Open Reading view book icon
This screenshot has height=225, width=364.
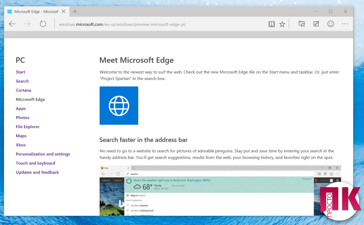click(x=271, y=24)
